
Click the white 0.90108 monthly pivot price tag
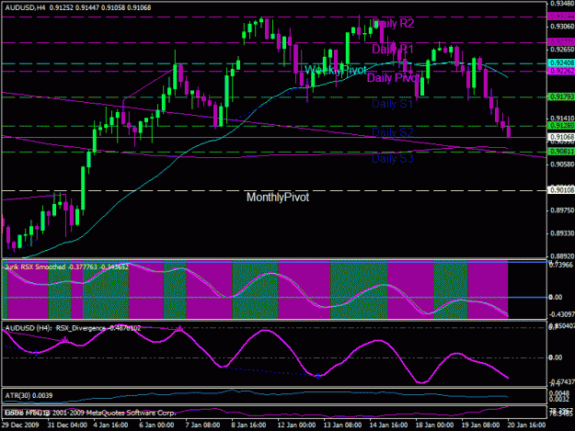click(x=561, y=190)
